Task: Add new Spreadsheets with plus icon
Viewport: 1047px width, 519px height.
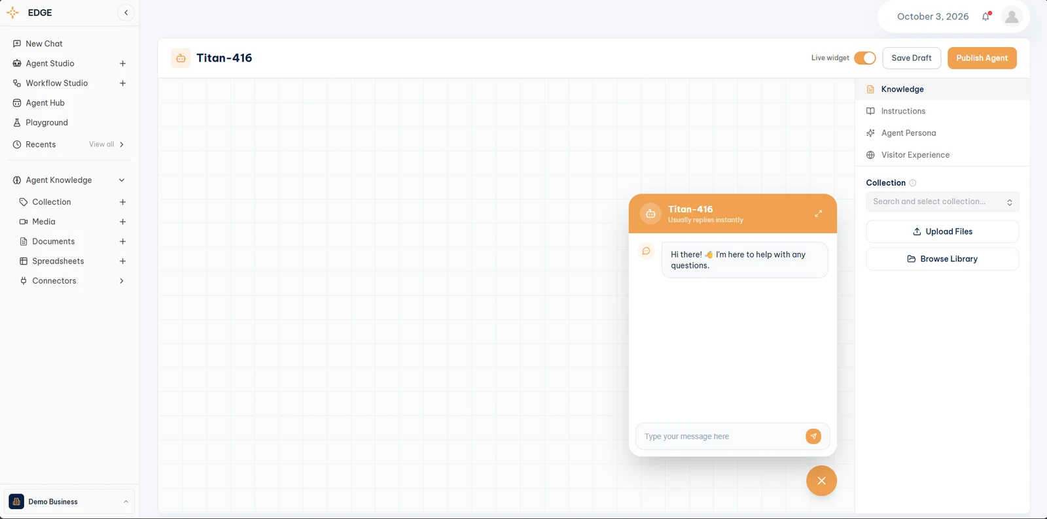Action: [122, 261]
